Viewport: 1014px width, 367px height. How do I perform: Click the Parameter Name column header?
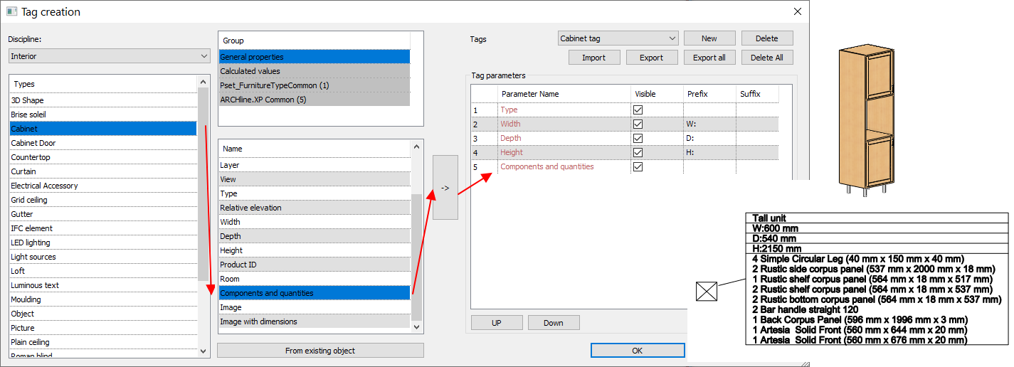pos(564,94)
